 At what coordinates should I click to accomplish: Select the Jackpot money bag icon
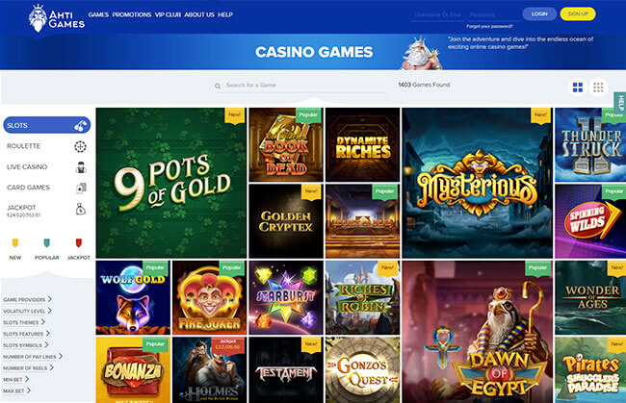pos(81,209)
